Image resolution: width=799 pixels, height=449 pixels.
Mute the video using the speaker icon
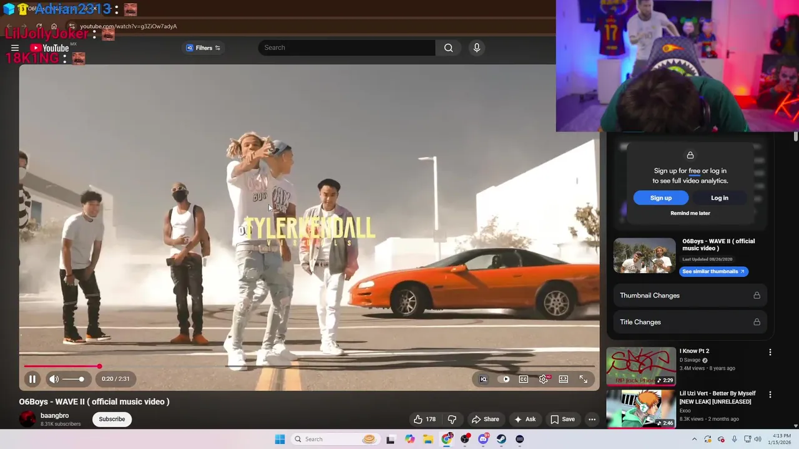click(x=54, y=379)
